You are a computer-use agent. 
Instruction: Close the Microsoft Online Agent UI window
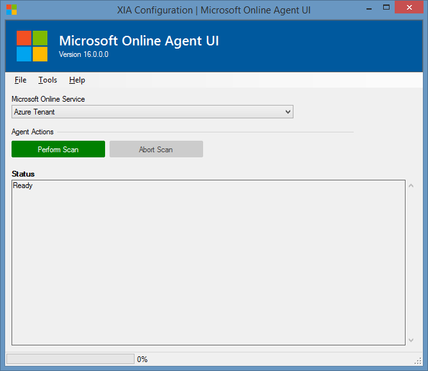click(x=409, y=8)
